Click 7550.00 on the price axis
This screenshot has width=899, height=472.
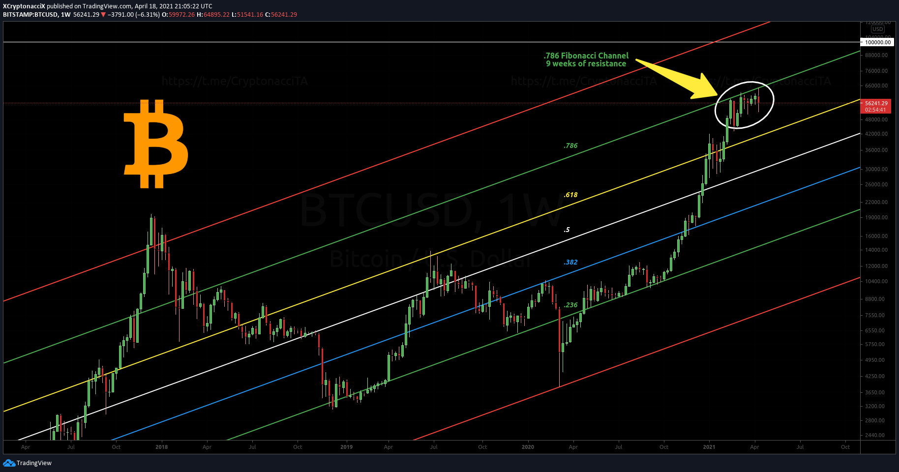(875, 315)
